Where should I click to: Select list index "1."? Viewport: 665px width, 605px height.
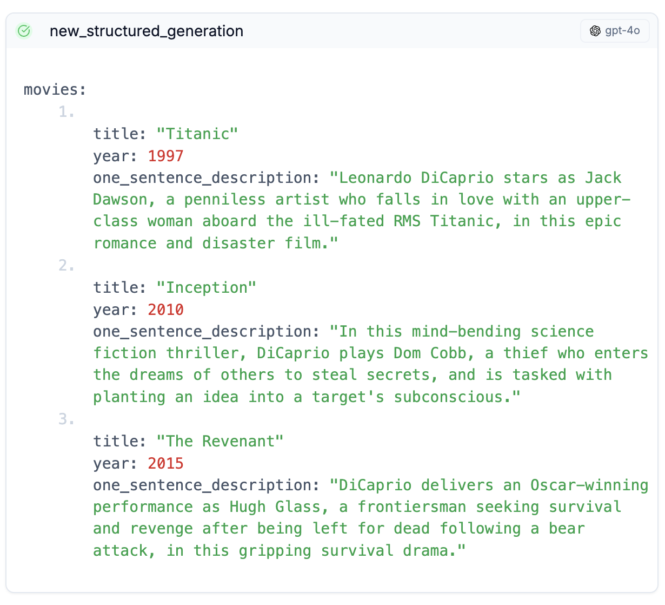pos(67,111)
